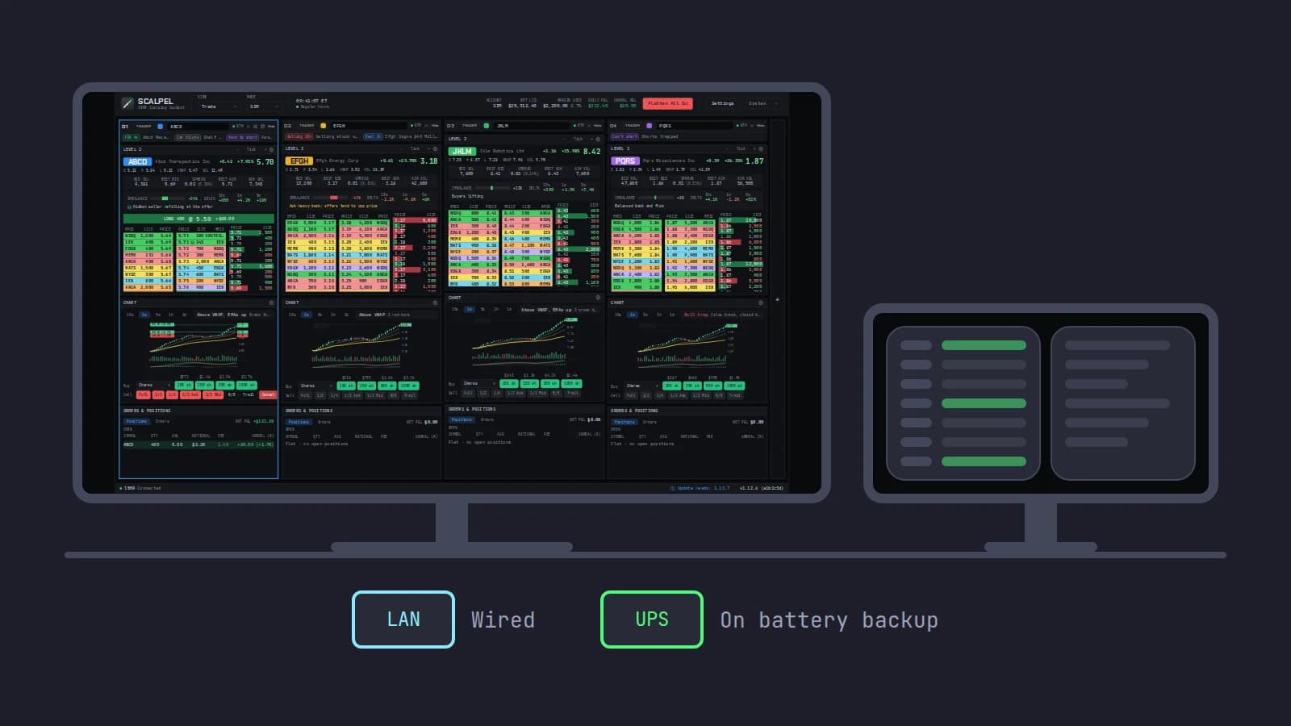This screenshot has height=726, width=1291.
Task: Open chart settings gear in ABCD panel
Action: pyautogui.click(x=271, y=302)
